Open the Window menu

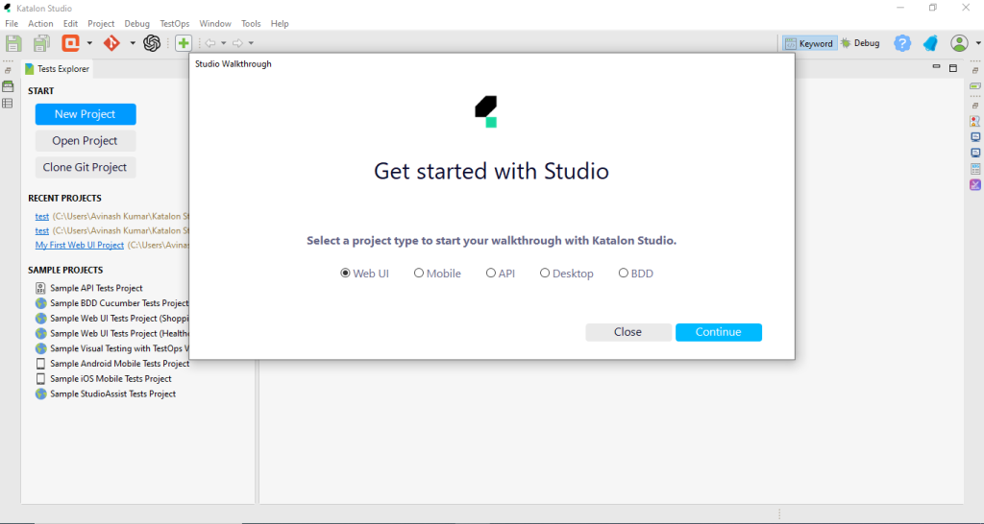[215, 24]
